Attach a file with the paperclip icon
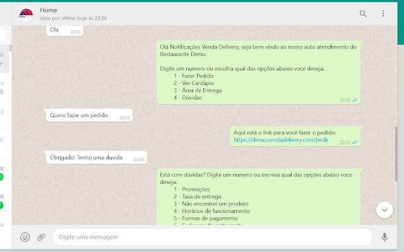 point(41,237)
